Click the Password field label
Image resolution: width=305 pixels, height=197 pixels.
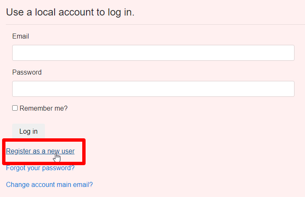click(27, 72)
